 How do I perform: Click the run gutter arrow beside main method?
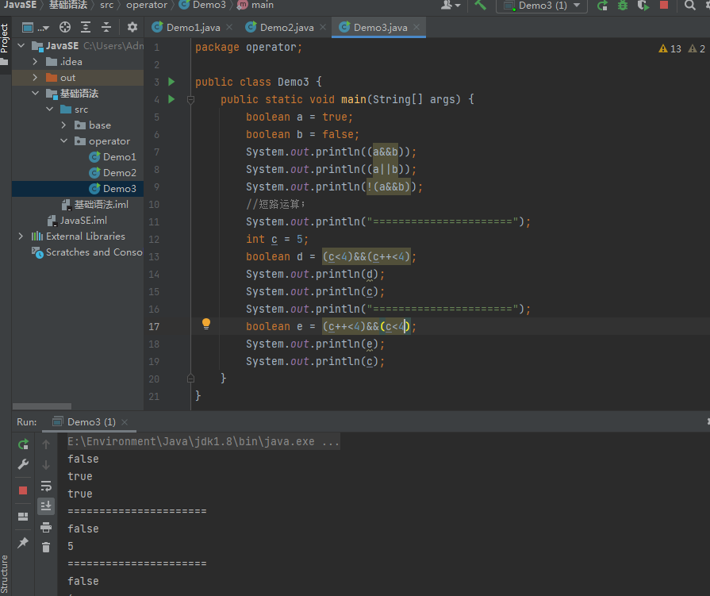click(x=171, y=99)
